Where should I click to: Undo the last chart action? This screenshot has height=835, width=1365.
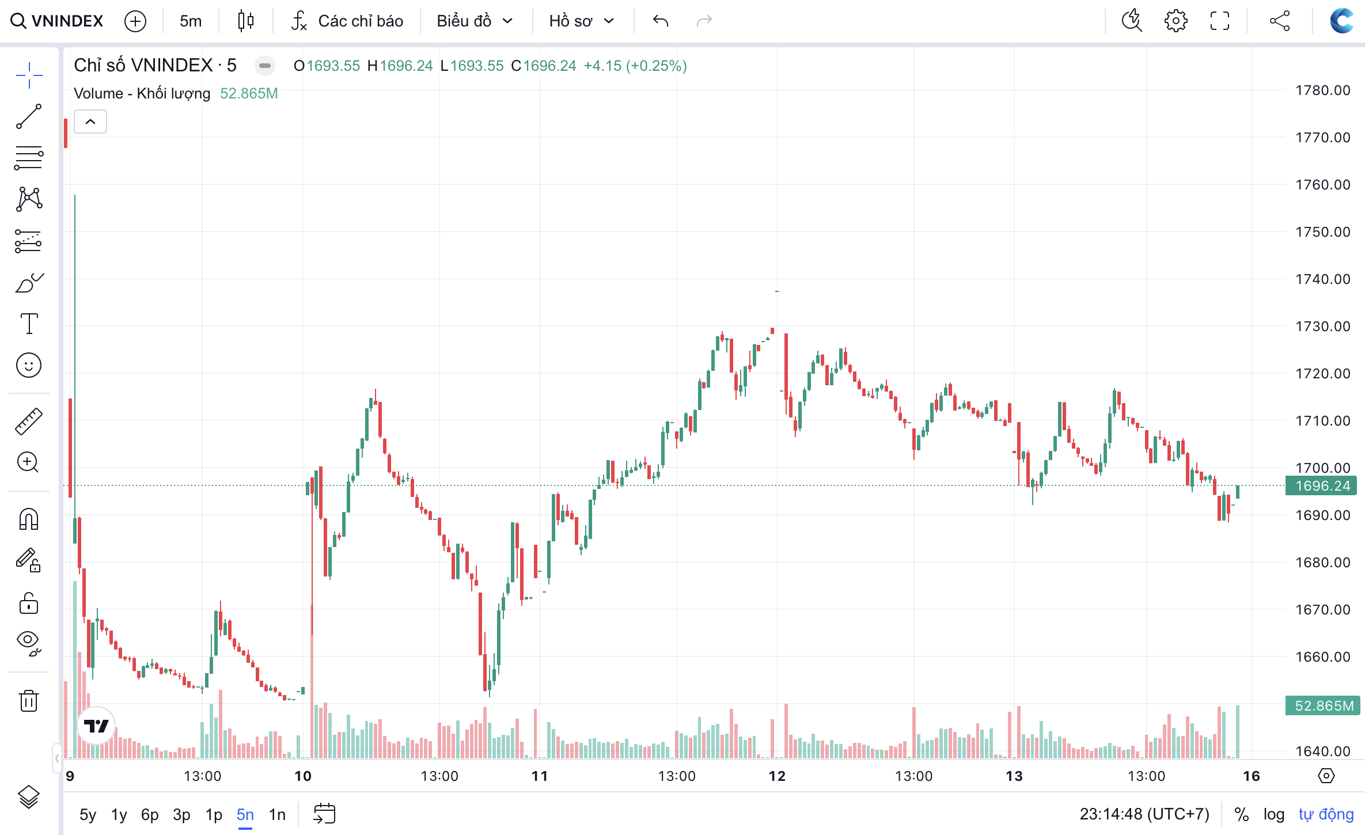coord(661,21)
